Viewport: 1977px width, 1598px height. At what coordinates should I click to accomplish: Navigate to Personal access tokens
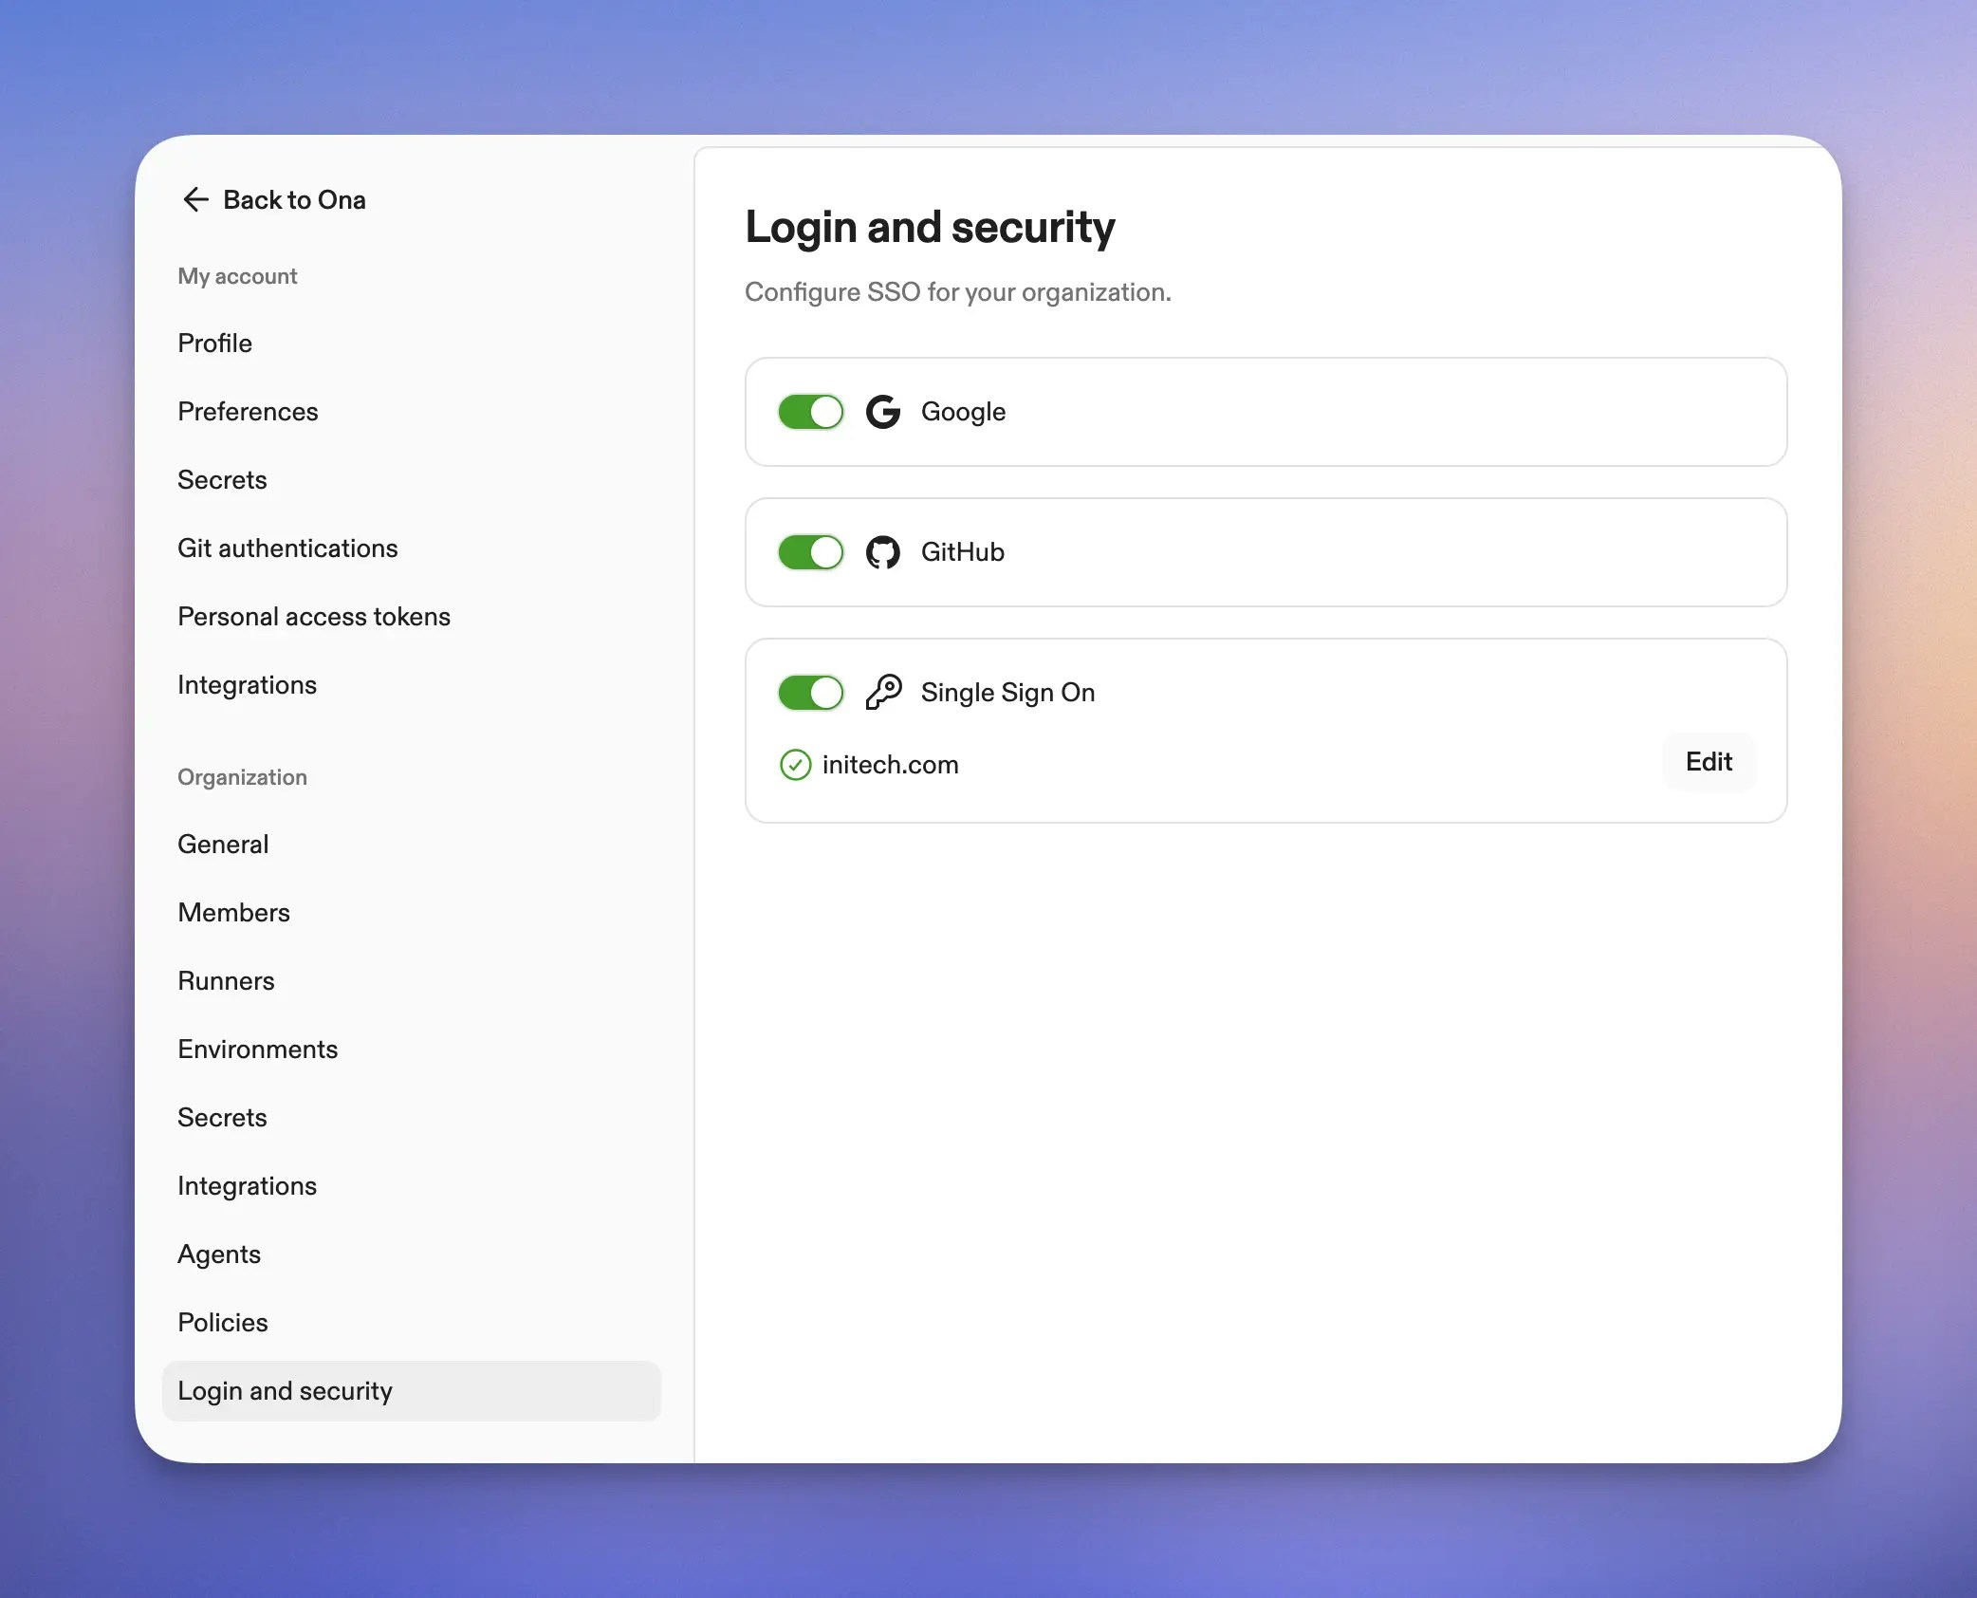314,617
